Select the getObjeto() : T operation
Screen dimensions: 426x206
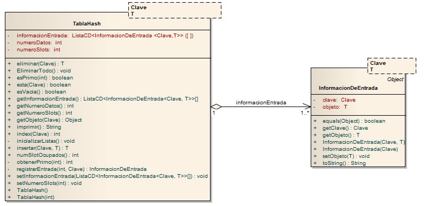(x=341, y=135)
